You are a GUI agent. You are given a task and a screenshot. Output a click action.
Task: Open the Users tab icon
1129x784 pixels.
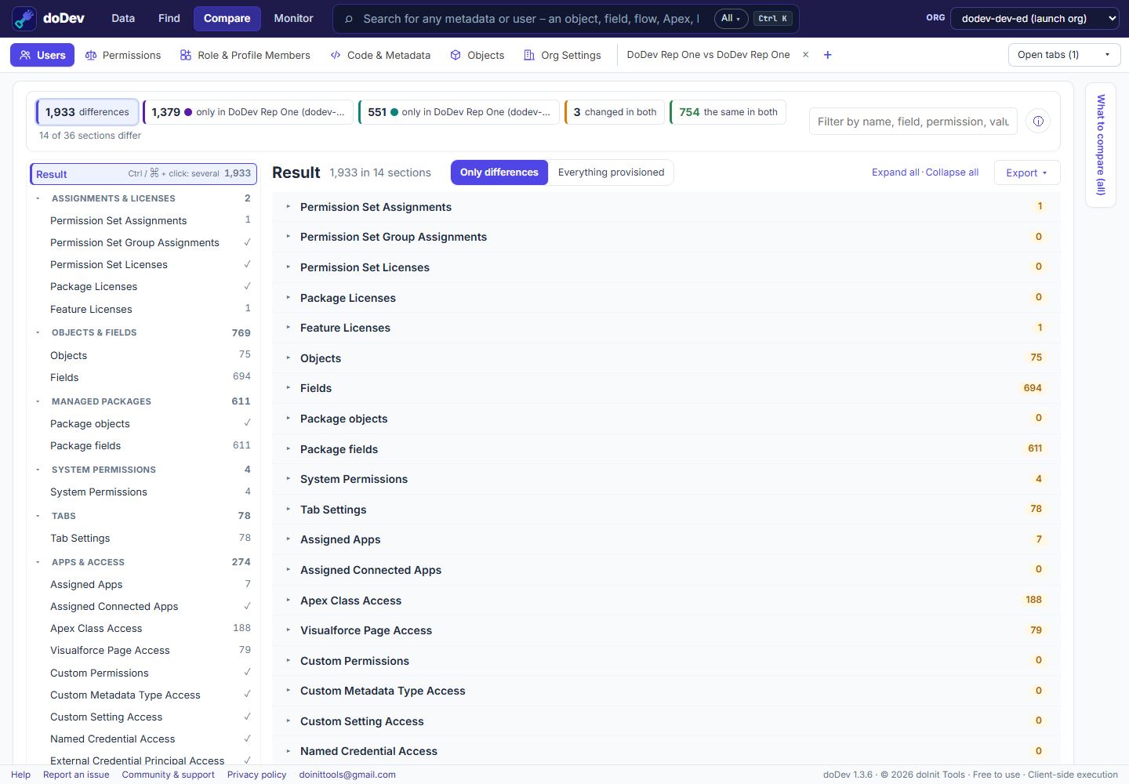(x=25, y=55)
